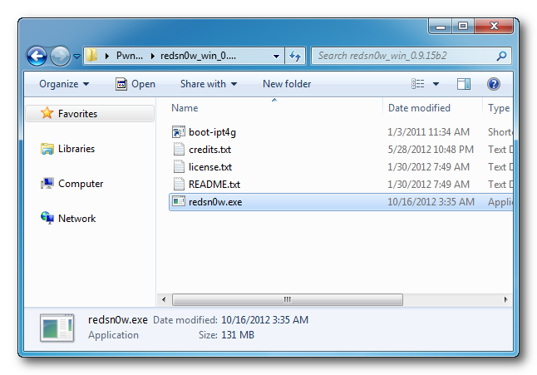
Task: Expand the address bar history dropdown
Action: pos(277,57)
